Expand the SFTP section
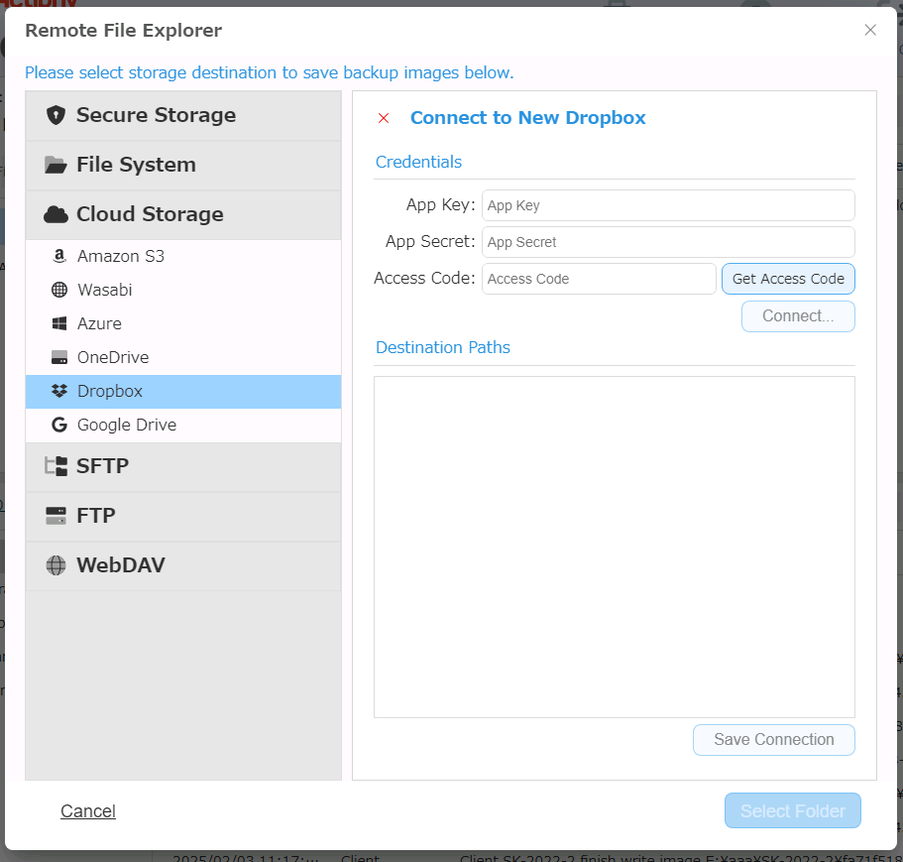Viewport: 903px width, 862px height. (x=103, y=466)
